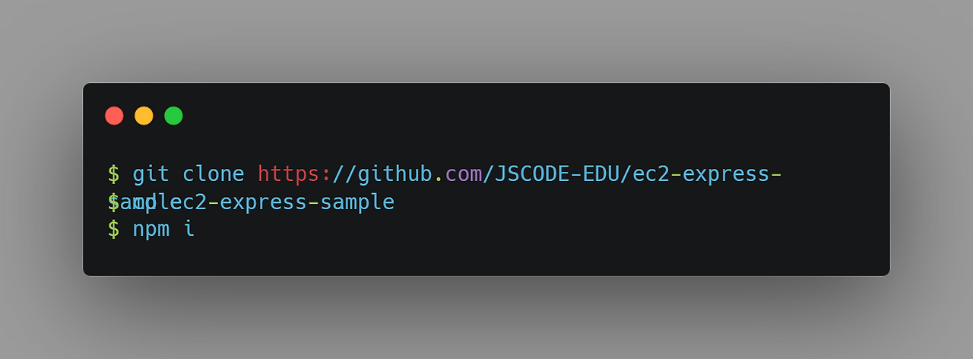Click empty terminal area below npm line
The height and width of the screenshot is (359, 973).
pyautogui.click(x=486, y=259)
